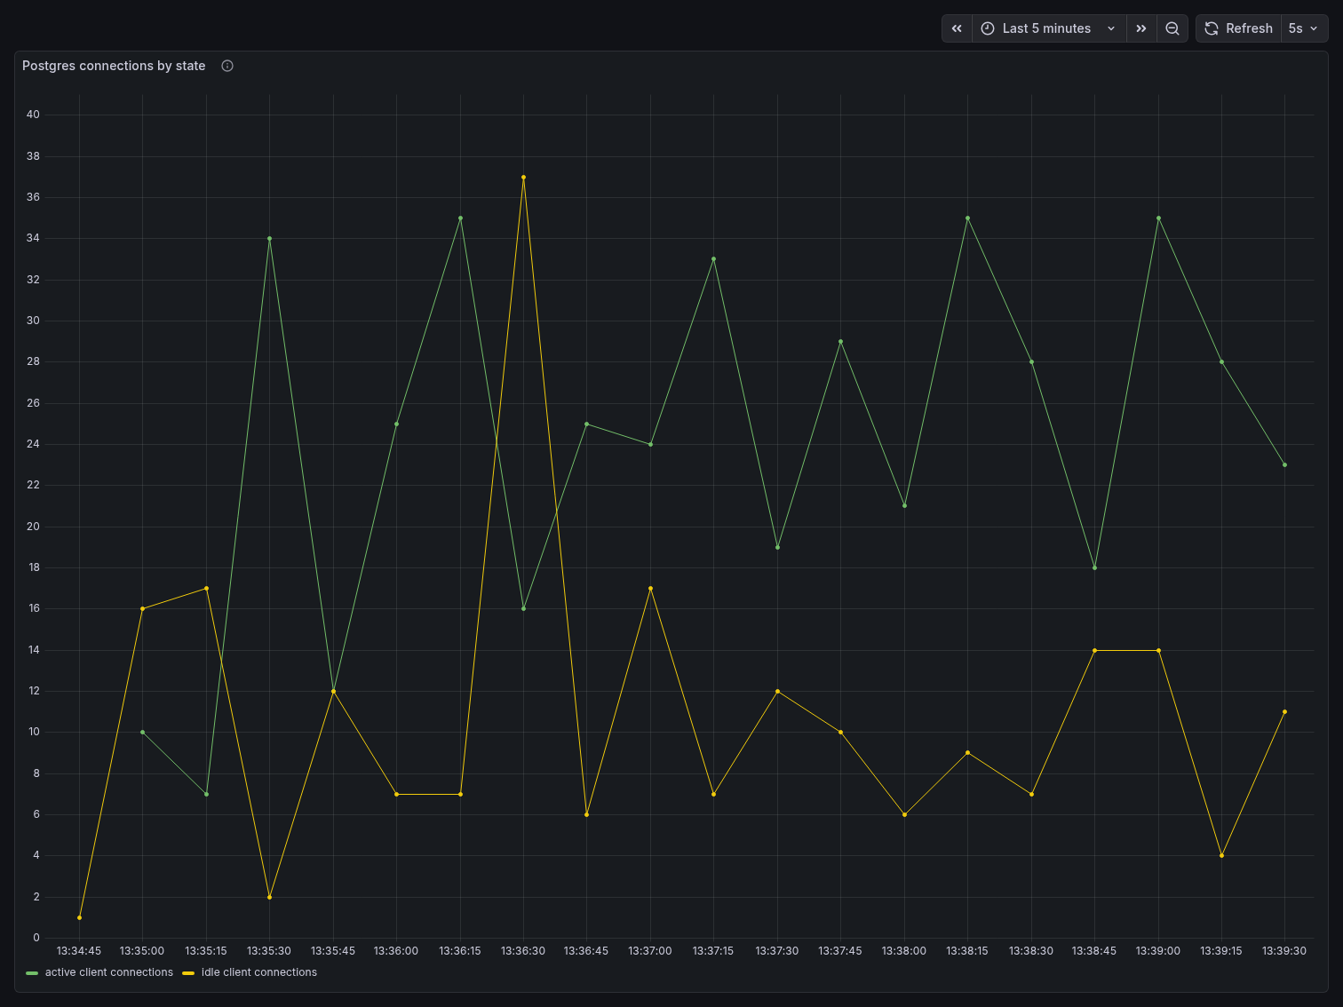
Task: Click the yellow idle connections color swatch
Action: pyautogui.click(x=188, y=973)
